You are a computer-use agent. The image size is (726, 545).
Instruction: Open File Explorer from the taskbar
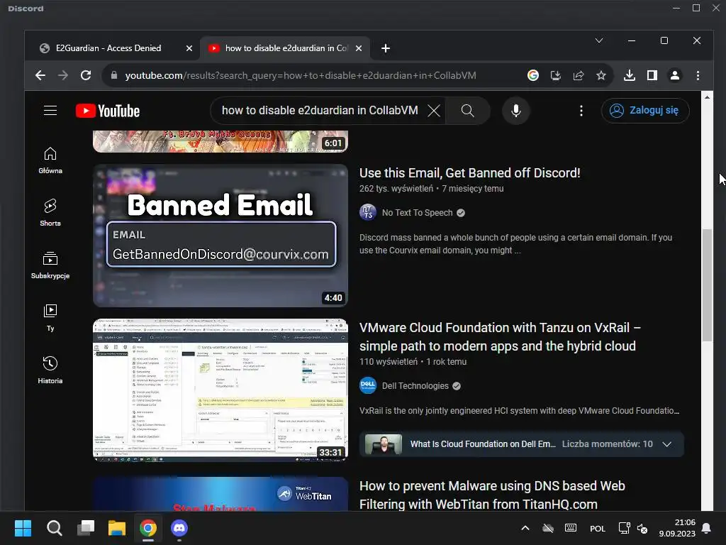(117, 528)
